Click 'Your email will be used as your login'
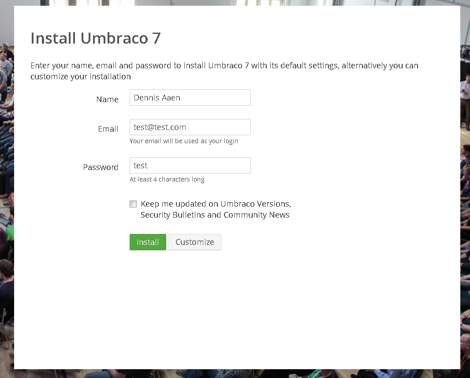The height and width of the screenshot is (378, 470). point(184,141)
